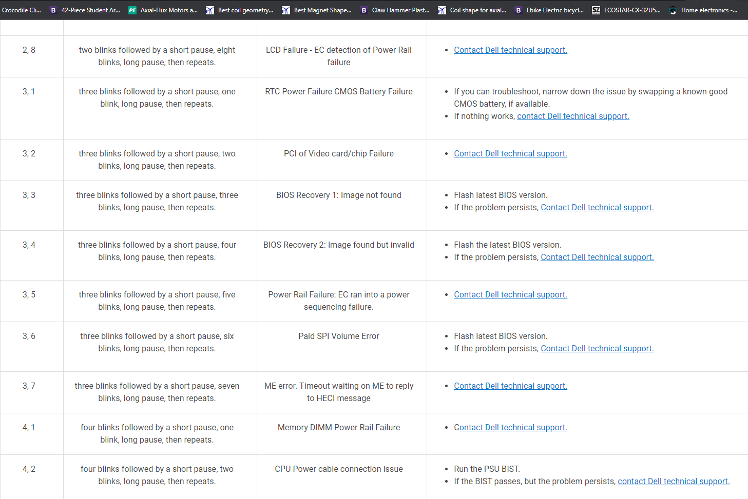Click the "two blinks... eight blinks" pattern description
This screenshot has width=748, height=499.
pyautogui.click(x=157, y=56)
